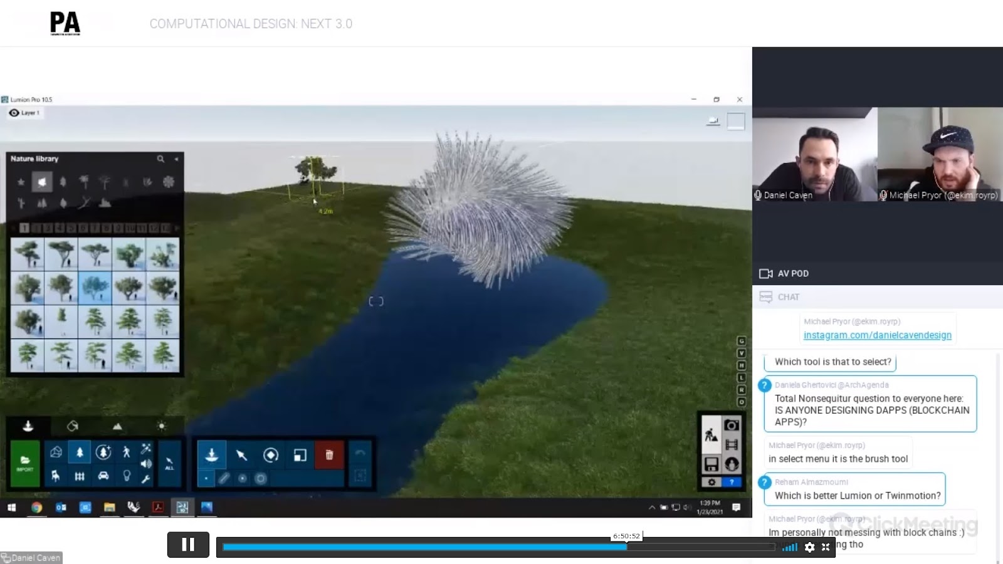This screenshot has height=564, width=1003.
Task: Select the cactus nature category
Action: (21, 203)
